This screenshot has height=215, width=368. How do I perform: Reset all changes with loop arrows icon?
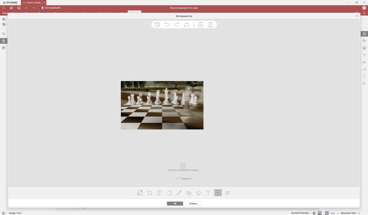pos(187,24)
